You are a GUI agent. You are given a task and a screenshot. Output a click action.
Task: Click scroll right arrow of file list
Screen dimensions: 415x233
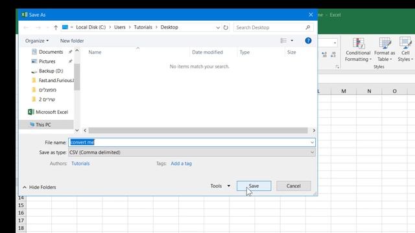[314, 131]
